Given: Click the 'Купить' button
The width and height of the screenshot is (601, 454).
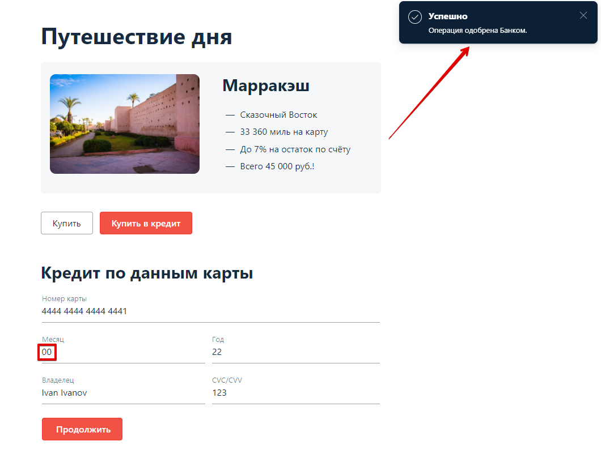Looking at the screenshot, I should point(66,223).
